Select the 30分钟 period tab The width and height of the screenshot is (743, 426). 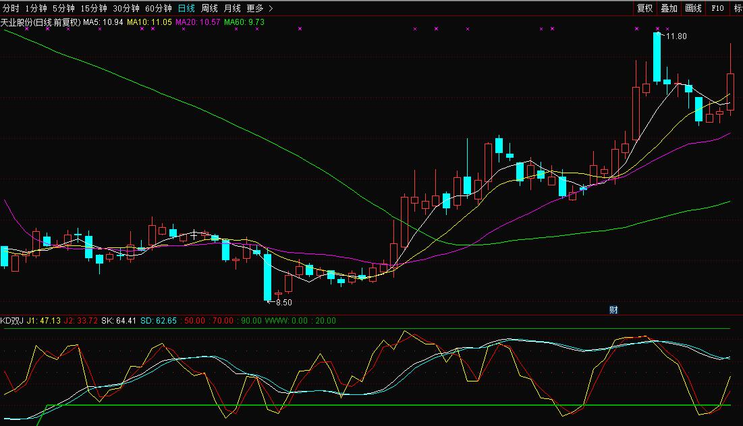126,8
